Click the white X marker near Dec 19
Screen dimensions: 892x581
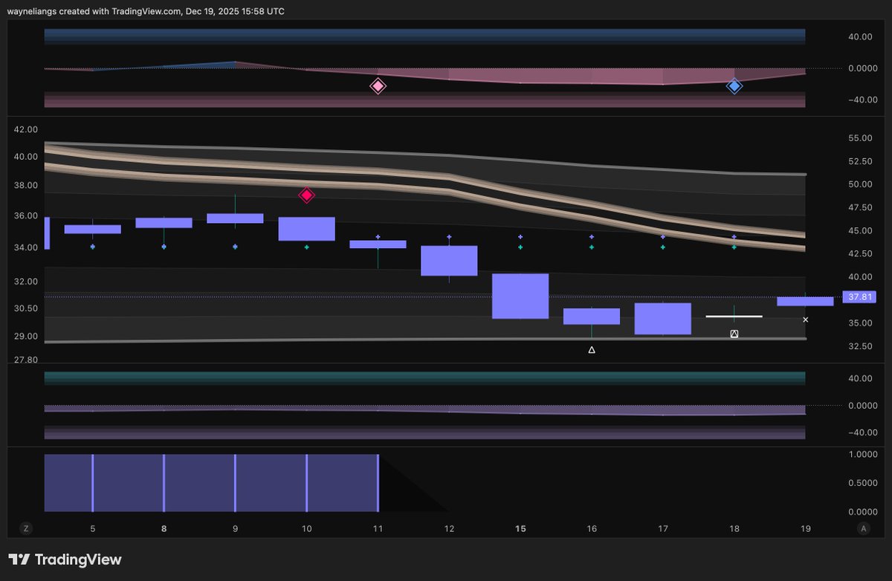pos(806,319)
